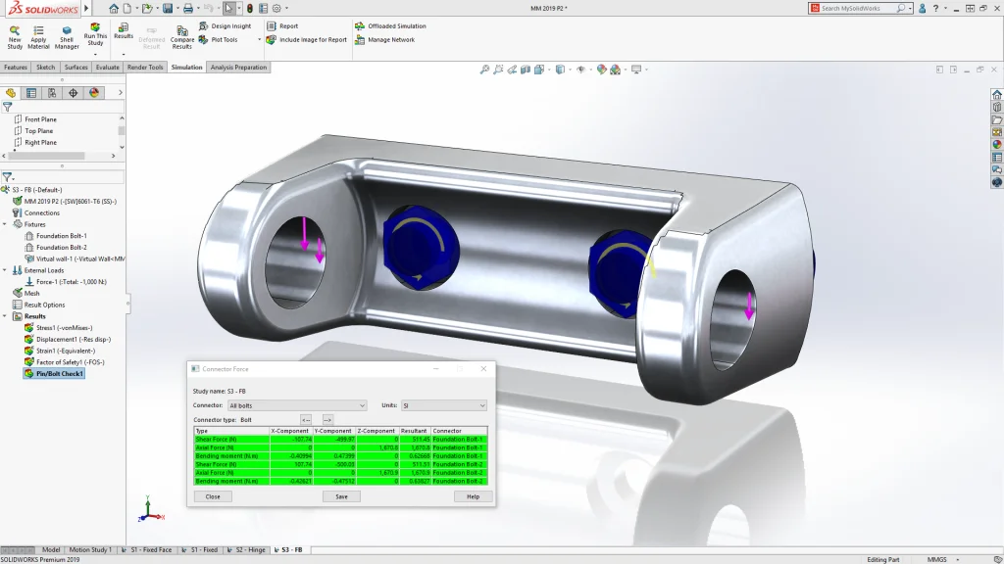Image resolution: width=1004 pixels, height=564 pixels.
Task: Click the Home icon in the top toolbar
Action: pos(114,8)
